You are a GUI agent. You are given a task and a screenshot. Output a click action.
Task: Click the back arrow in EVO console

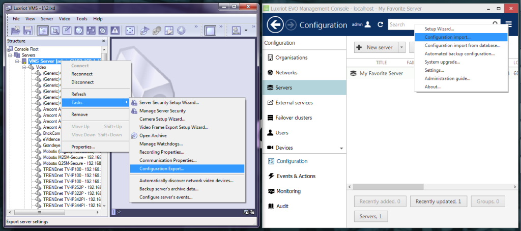(x=275, y=24)
